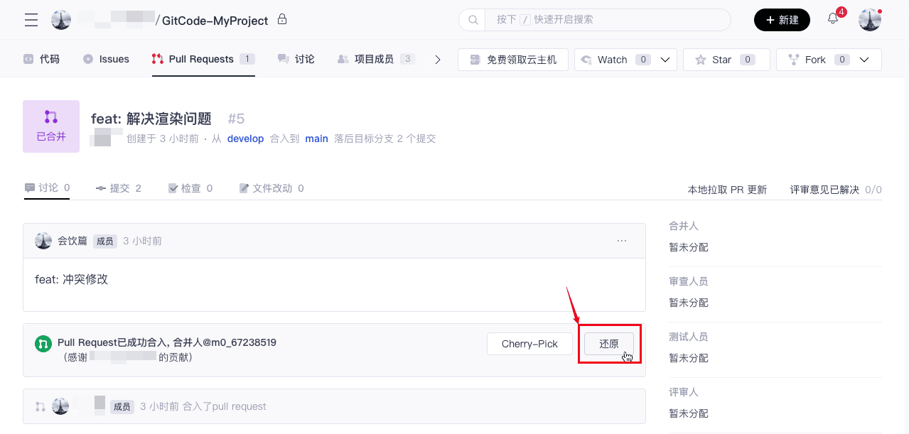Viewport: 909px width, 434px height.
Task: Click the purple 已合并 merged status badge
Action: point(51,126)
